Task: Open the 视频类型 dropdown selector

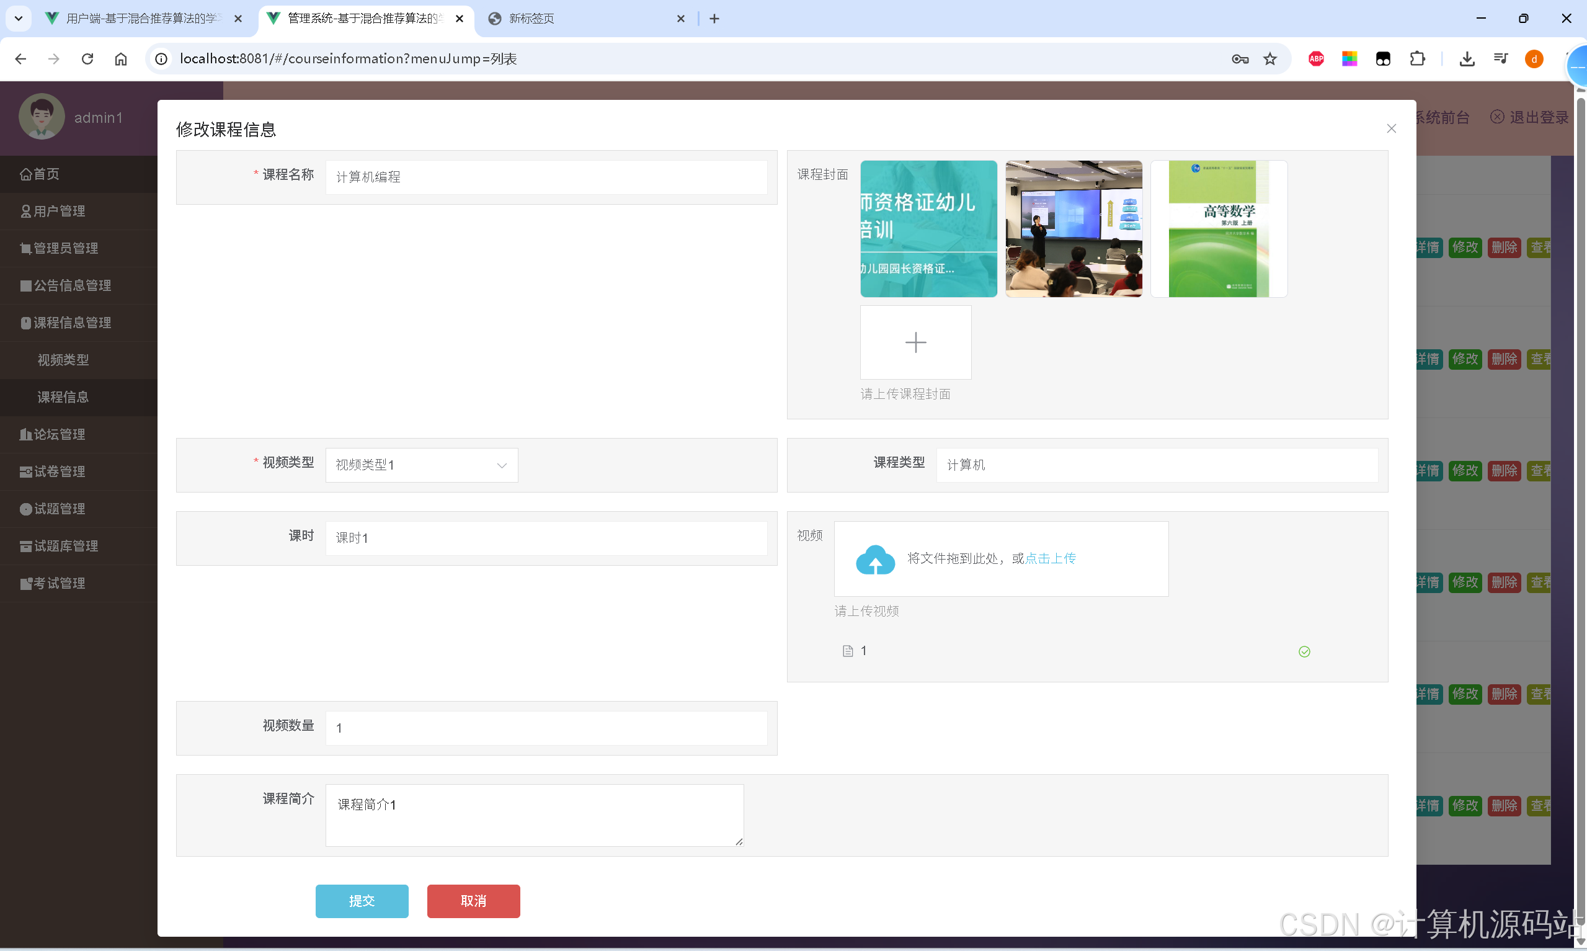Action: pyautogui.click(x=422, y=465)
